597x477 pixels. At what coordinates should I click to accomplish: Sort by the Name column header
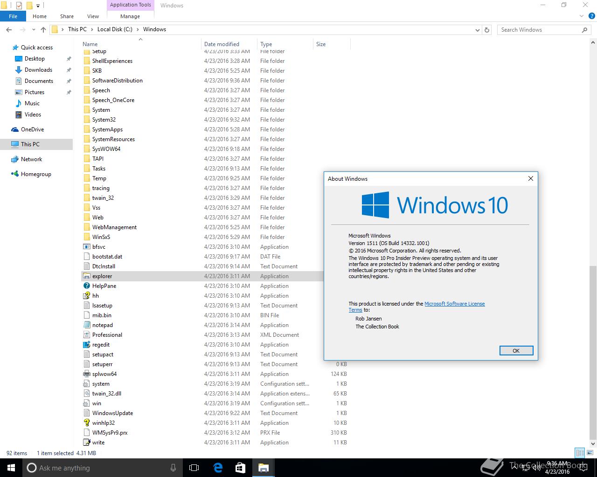[141, 44]
